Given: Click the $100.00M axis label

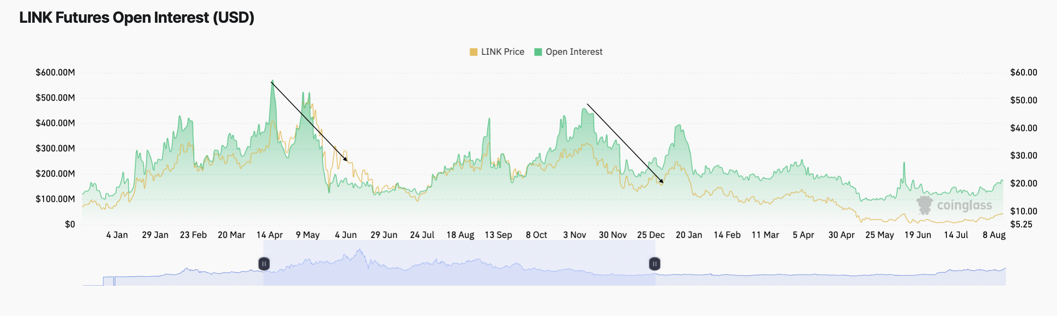Looking at the screenshot, I should (x=55, y=199).
